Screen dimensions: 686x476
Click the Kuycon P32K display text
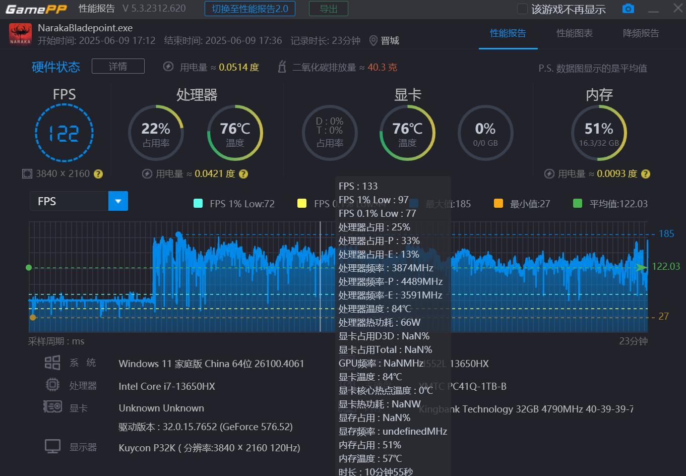(x=209, y=448)
